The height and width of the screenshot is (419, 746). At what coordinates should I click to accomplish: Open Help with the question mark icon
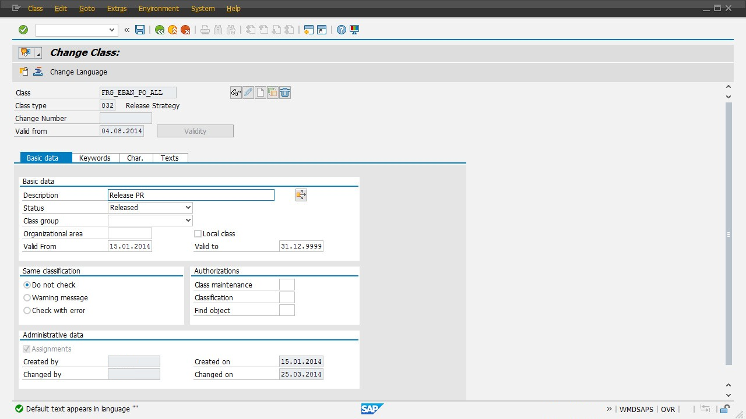[342, 30]
